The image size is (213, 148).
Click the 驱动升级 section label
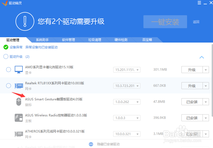pos(16,56)
